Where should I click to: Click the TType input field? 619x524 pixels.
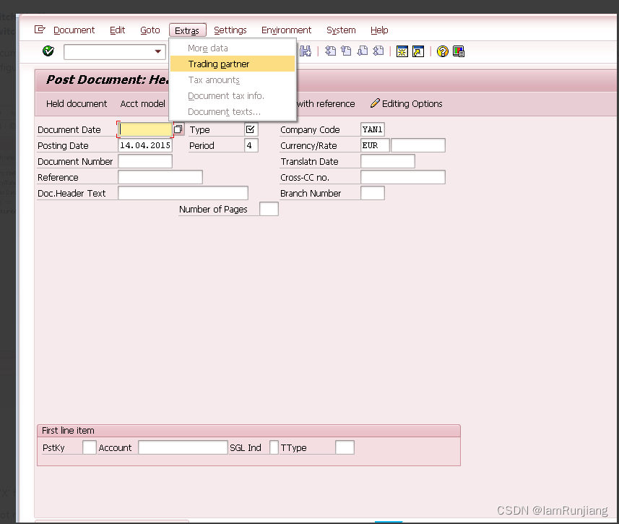(345, 447)
